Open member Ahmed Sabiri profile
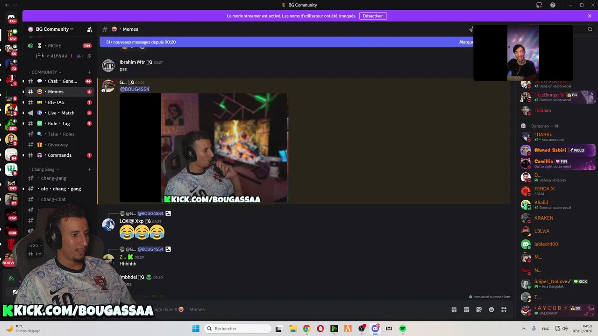 [x=558, y=150]
